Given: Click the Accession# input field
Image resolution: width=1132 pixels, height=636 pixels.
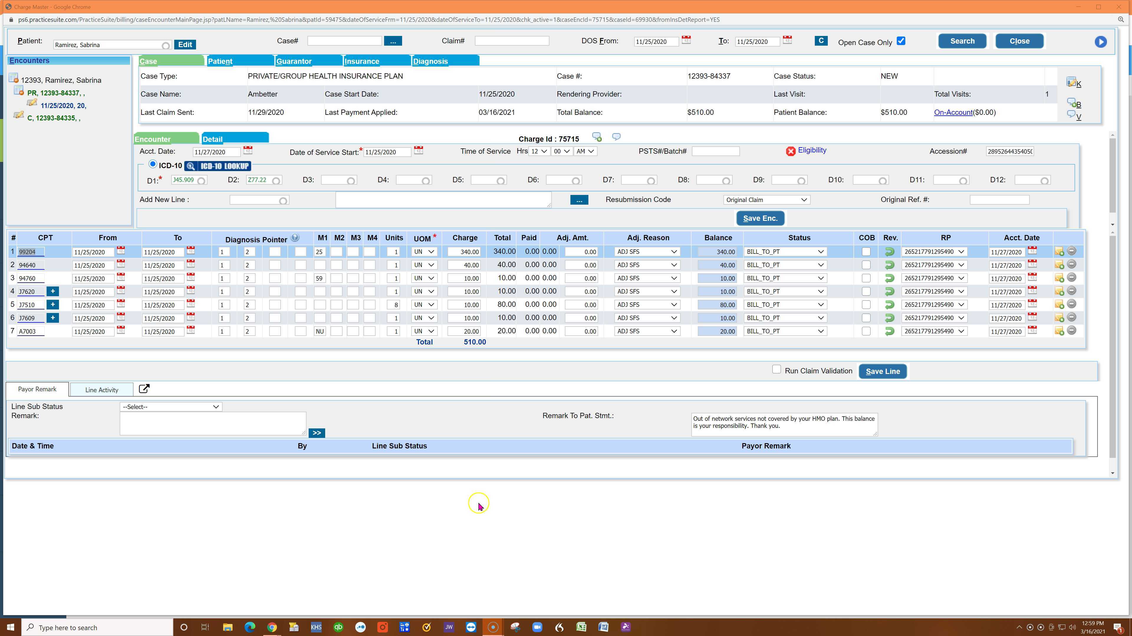Looking at the screenshot, I should [x=1010, y=151].
